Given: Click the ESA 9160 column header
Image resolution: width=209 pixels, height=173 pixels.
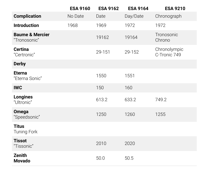Looking at the screenshot, I should pos(80,8).
